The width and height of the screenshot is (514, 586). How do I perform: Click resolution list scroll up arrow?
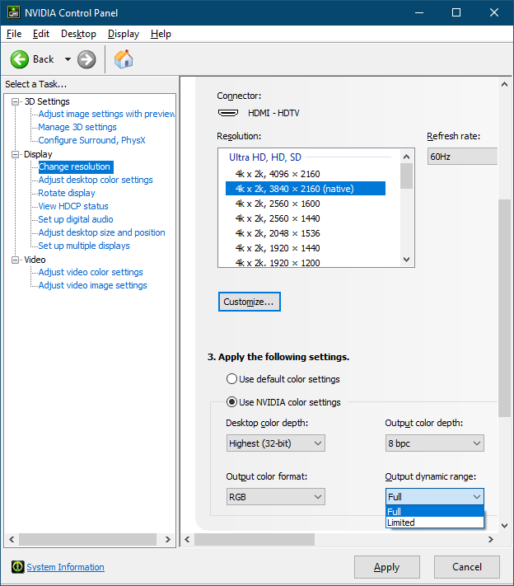(407, 157)
